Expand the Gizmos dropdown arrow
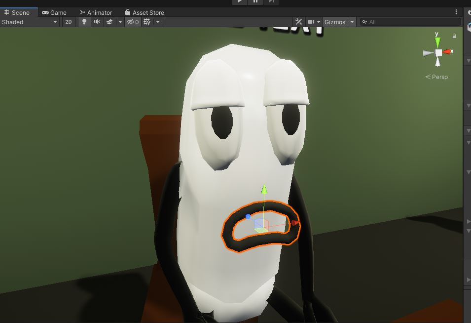Screen dimensions: 471x323 [352, 22]
